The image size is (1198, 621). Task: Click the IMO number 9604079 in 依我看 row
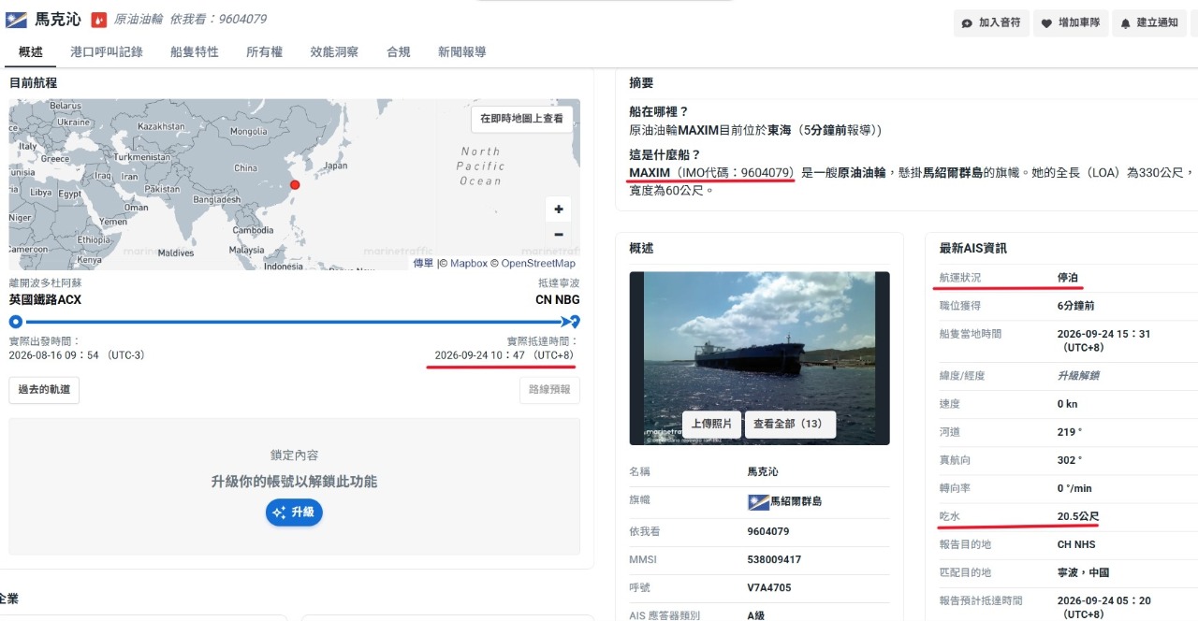(768, 531)
